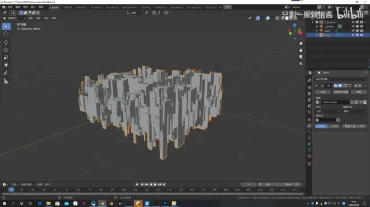Uncheck the Collection exclude checkbox
The width and height of the screenshot is (370, 207).
(317, 22)
